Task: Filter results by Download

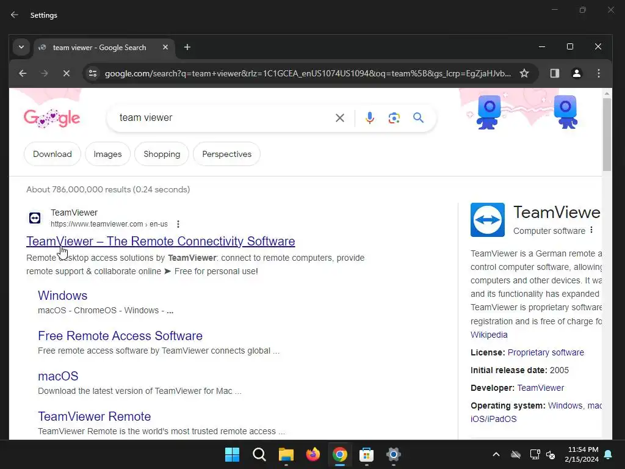Action: (52, 154)
